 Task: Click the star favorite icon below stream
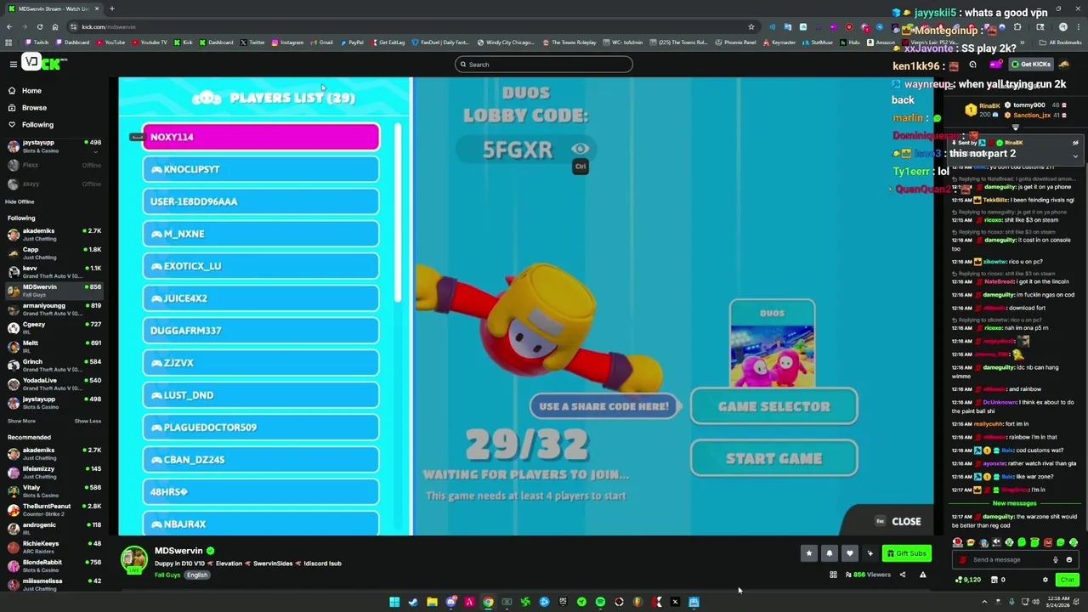click(808, 553)
